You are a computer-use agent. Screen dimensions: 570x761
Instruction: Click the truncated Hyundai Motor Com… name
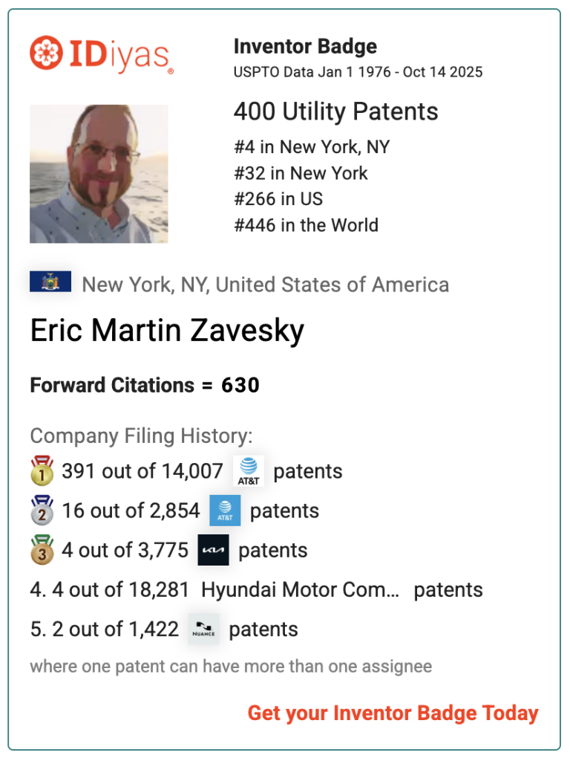click(301, 590)
